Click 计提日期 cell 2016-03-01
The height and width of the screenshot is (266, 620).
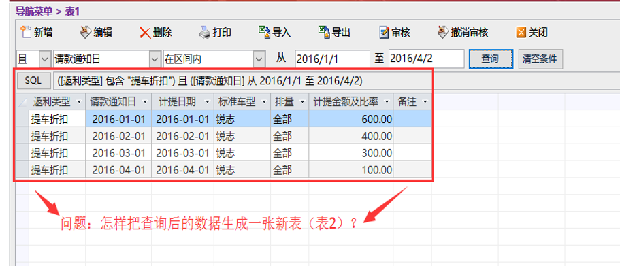coord(182,152)
